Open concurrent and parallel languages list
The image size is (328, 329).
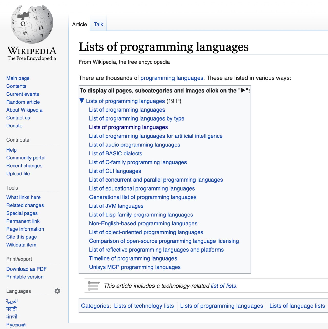[156, 180]
